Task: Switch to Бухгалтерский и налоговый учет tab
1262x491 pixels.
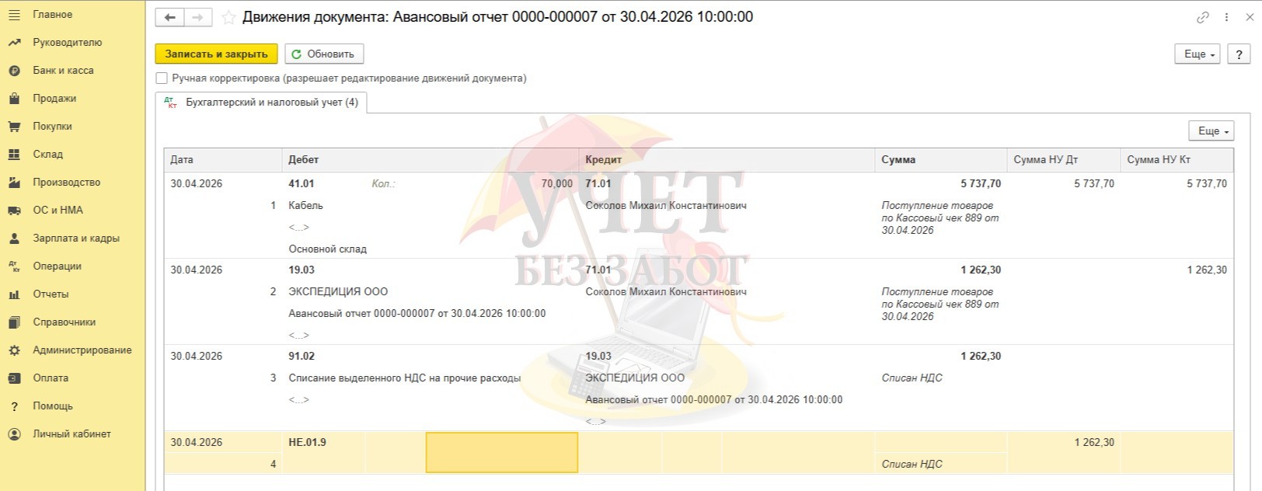Action: coord(261,103)
